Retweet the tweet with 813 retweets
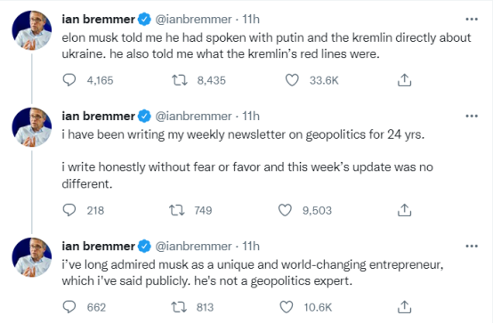This screenshot has width=493, height=324. click(x=179, y=307)
